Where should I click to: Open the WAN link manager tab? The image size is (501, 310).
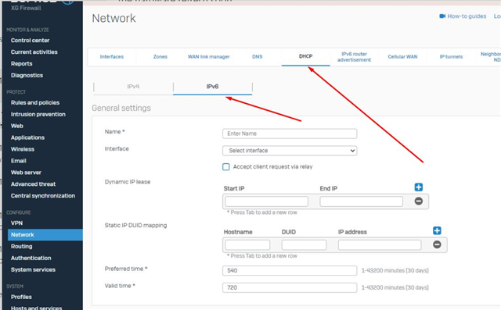point(209,57)
